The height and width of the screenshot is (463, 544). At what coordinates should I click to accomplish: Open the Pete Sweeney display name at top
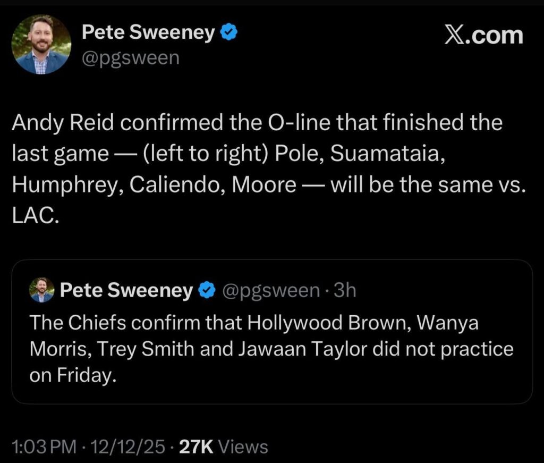coord(148,33)
